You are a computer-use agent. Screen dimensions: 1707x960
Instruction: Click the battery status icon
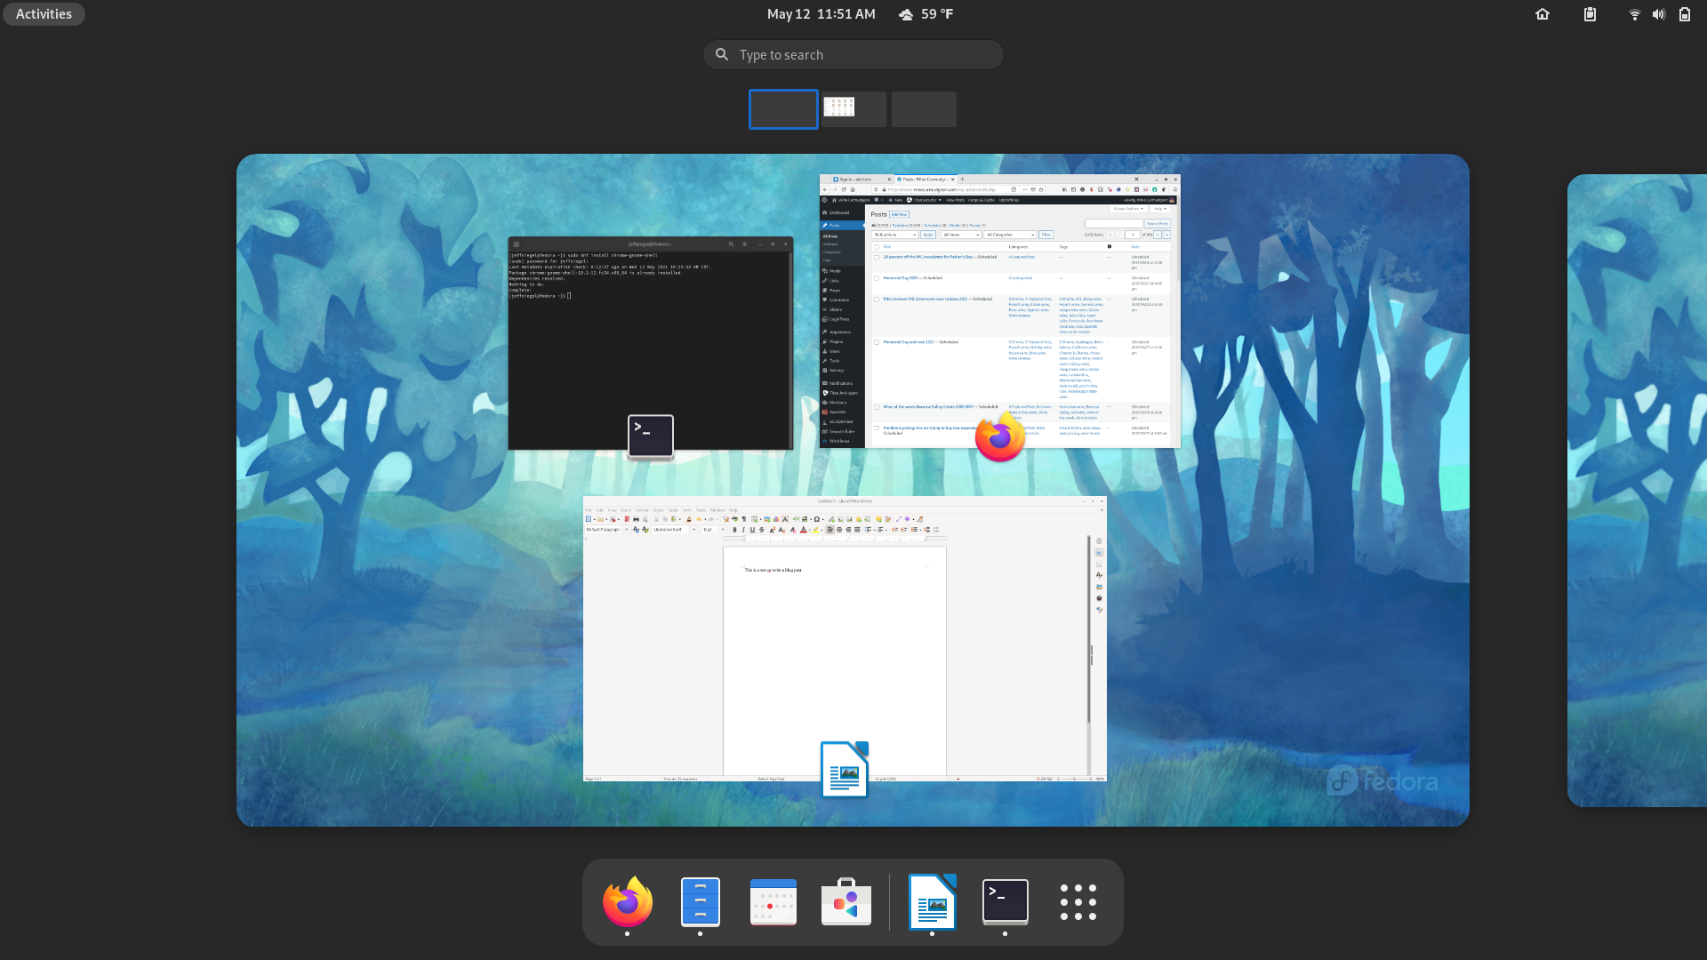[1685, 14]
